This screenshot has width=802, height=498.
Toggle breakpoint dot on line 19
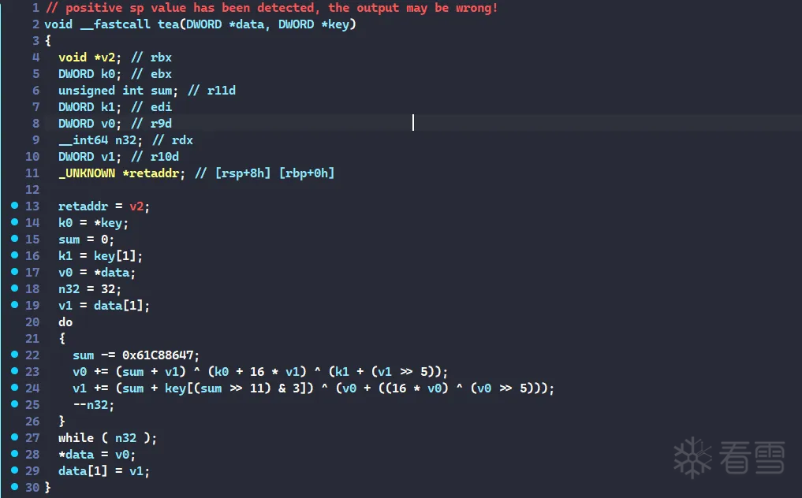(x=15, y=305)
